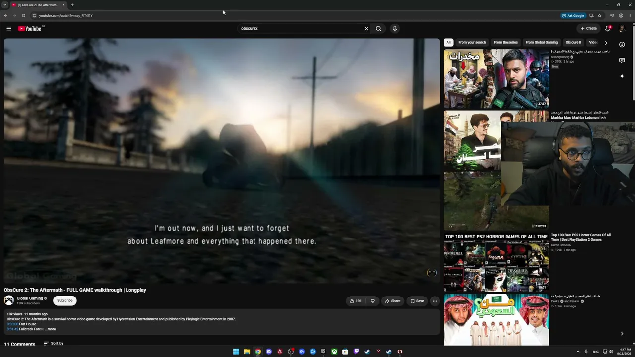
Task: Jump to 0:31:42 Fallcreek Forest chapter
Action: [12, 329]
